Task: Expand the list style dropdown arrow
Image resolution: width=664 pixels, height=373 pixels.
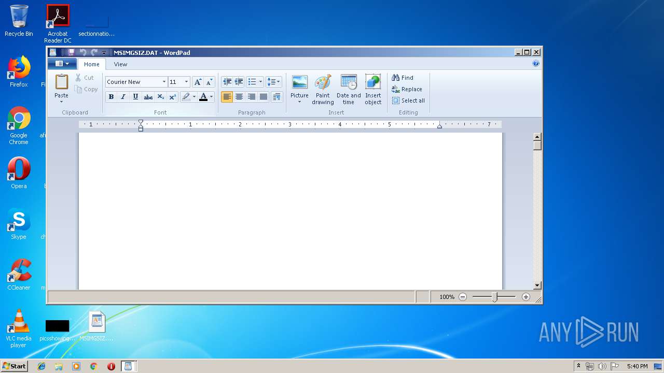Action: (260, 82)
